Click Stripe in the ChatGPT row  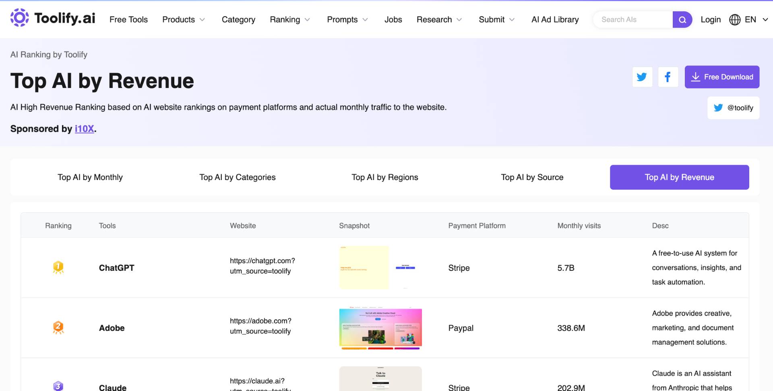click(x=459, y=268)
